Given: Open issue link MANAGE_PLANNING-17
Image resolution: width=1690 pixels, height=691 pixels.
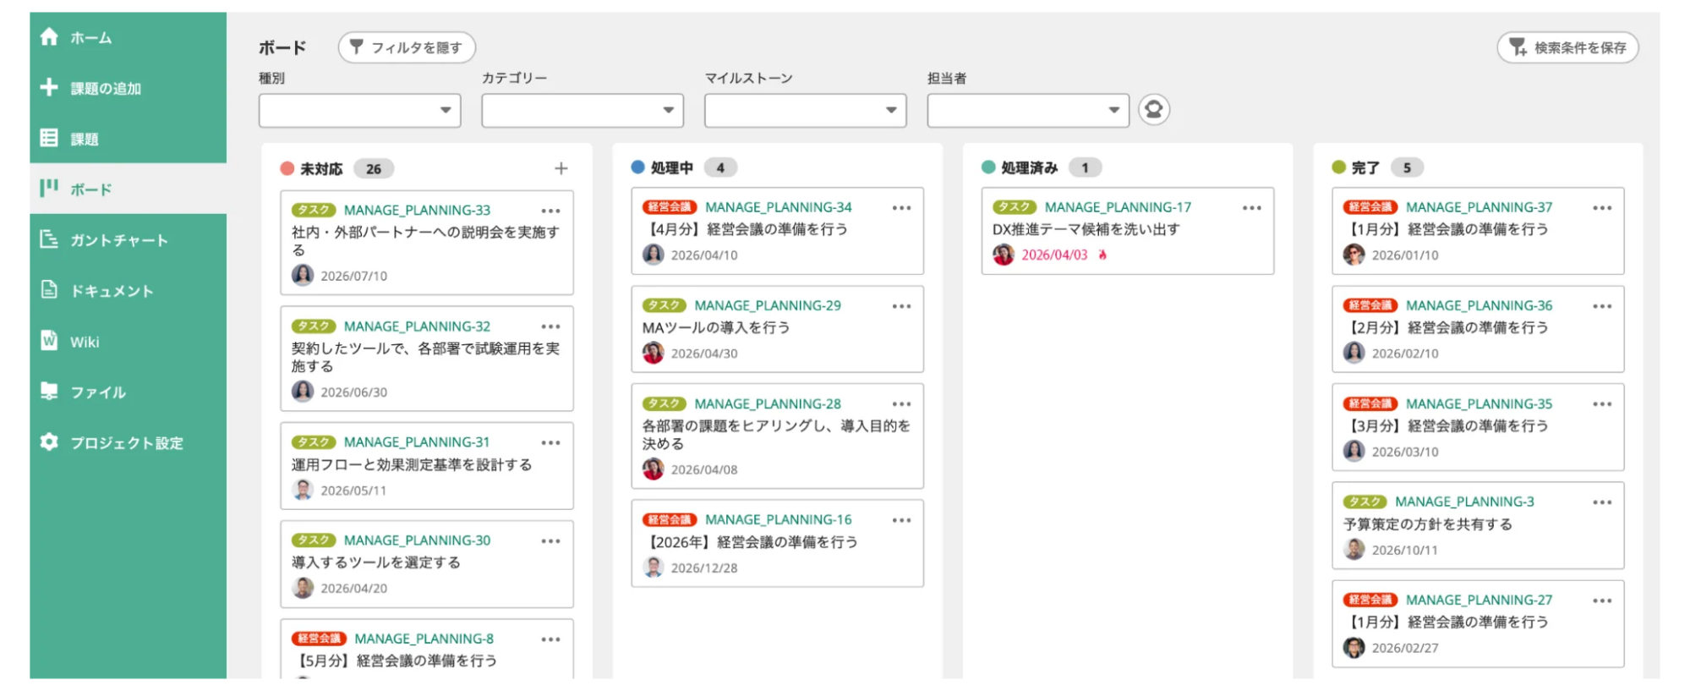Looking at the screenshot, I should [1118, 207].
